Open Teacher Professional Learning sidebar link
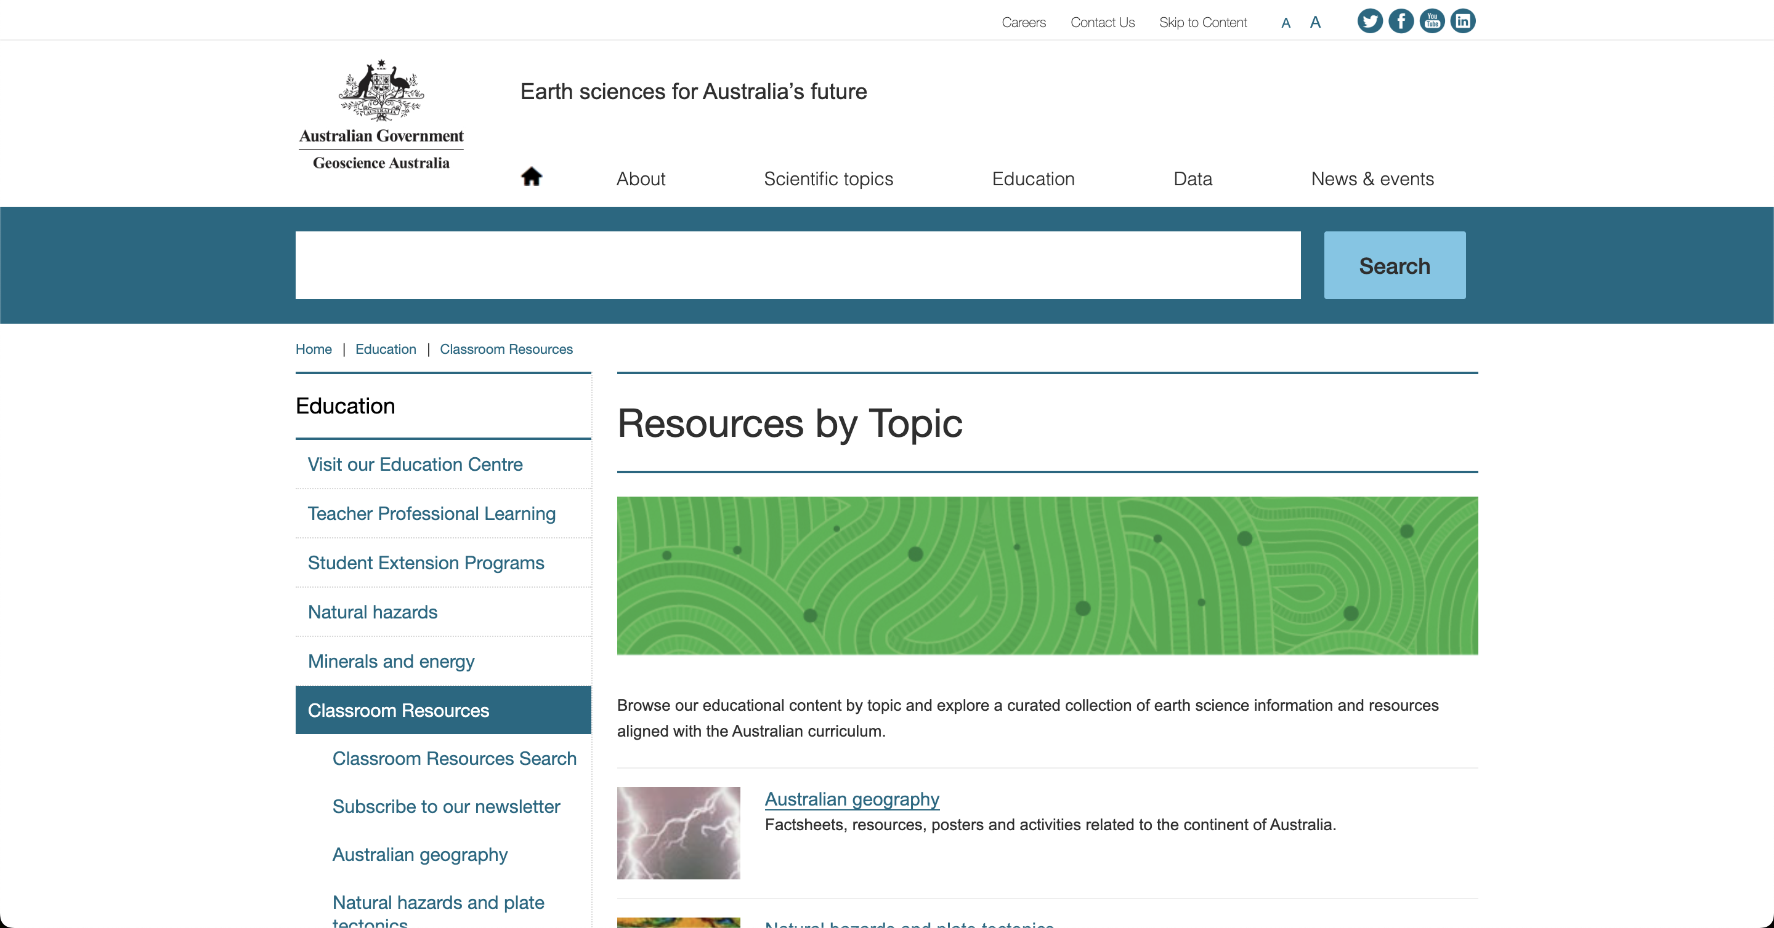 [x=432, y=514]
